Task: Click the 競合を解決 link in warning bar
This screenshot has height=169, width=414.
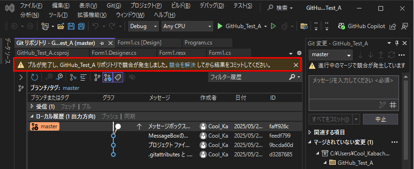Action: pos(182,65)
